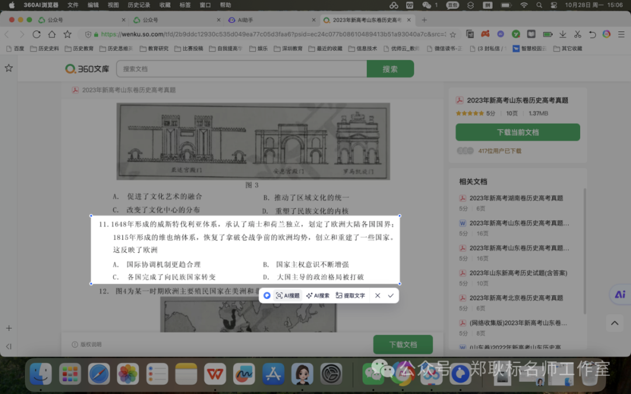Open the 收藏 menu in the menu bar
The width and height of the screenshot is (631, 394).
(x=165, y=5)
